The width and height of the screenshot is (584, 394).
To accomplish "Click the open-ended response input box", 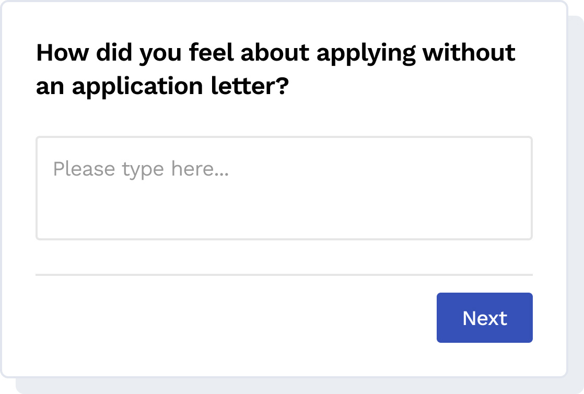I will (x=284, y=188).
